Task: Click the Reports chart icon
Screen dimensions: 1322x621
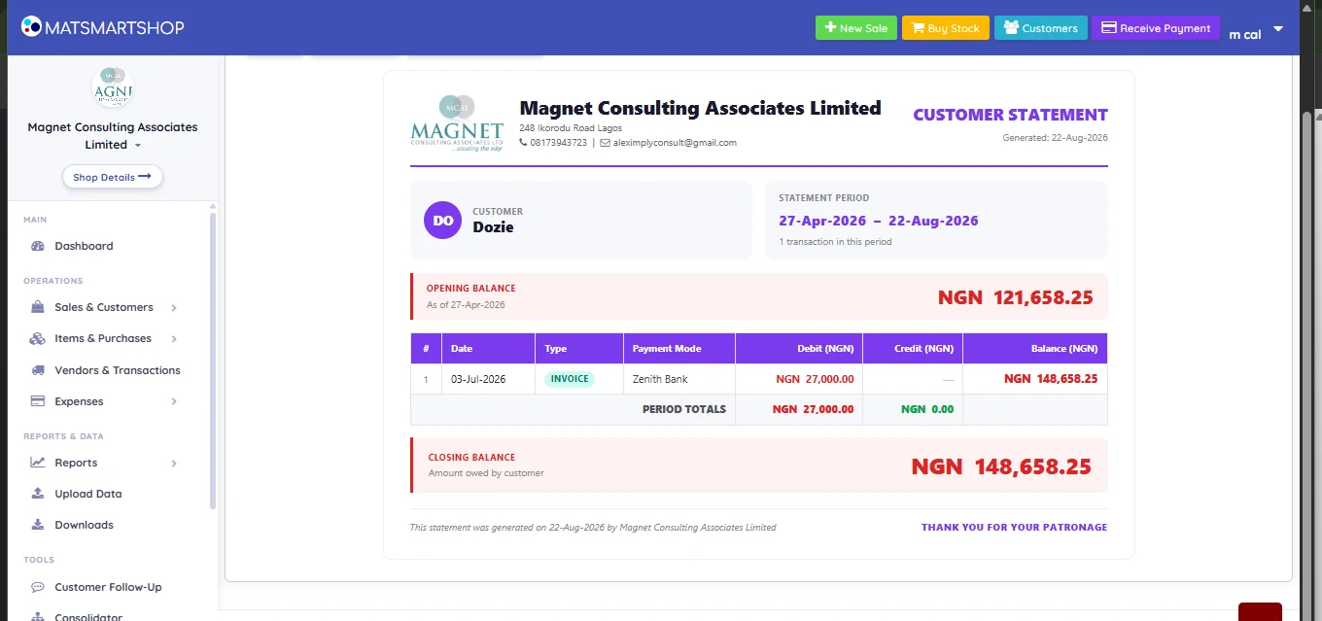Action: pos(38,463)
